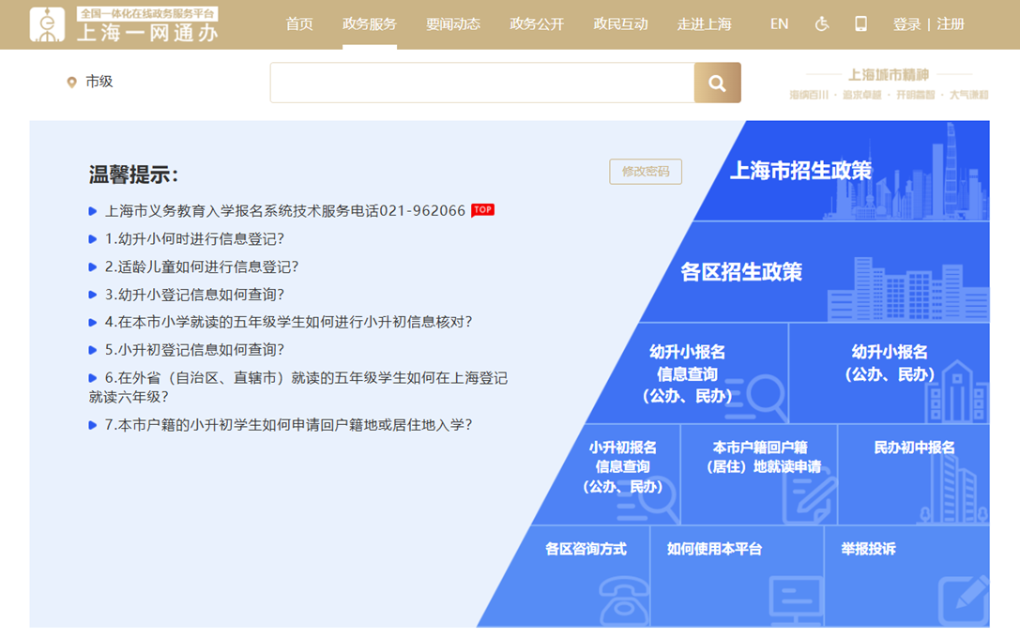Click the 修改密码 button

646,172
